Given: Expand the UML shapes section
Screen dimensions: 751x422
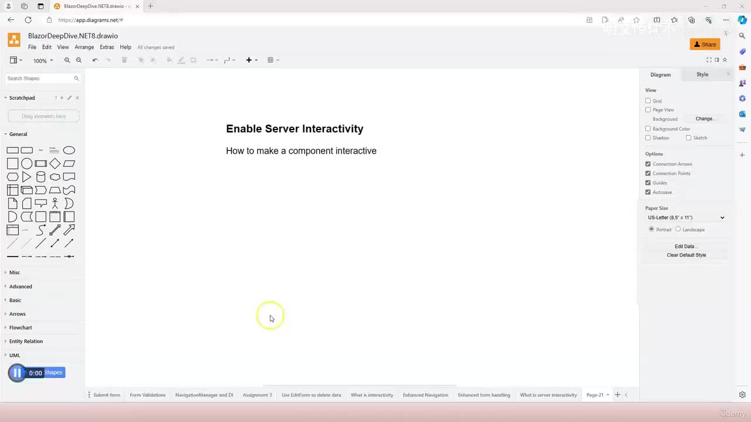Looking at the screenshot, I should click(15, 355).
